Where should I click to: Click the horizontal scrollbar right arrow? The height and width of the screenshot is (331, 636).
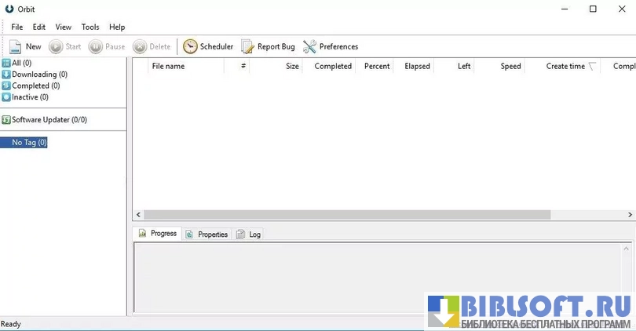(631, 215)
